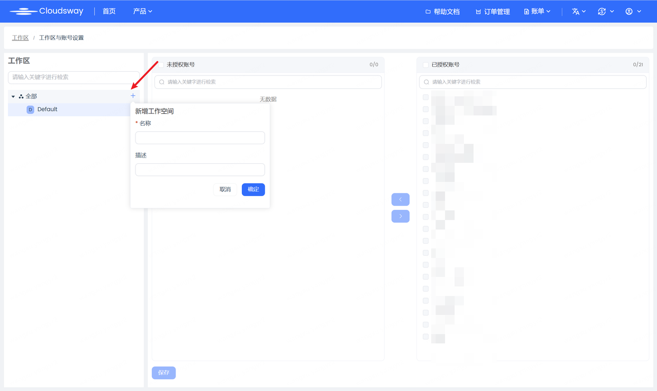Open 订单管理 from the top bar
The height and width of the screenshot is (391, 657).
click(x=492, y=11)
